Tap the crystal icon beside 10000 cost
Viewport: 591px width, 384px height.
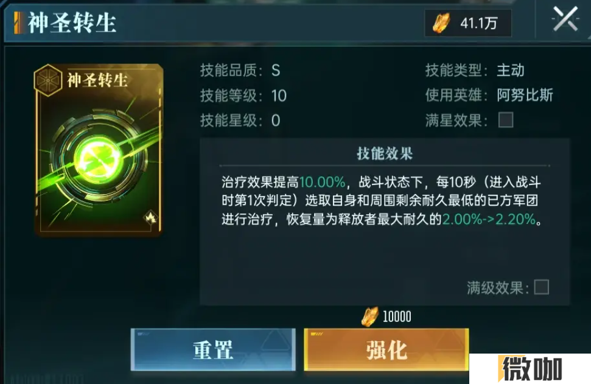pos(369,316)
